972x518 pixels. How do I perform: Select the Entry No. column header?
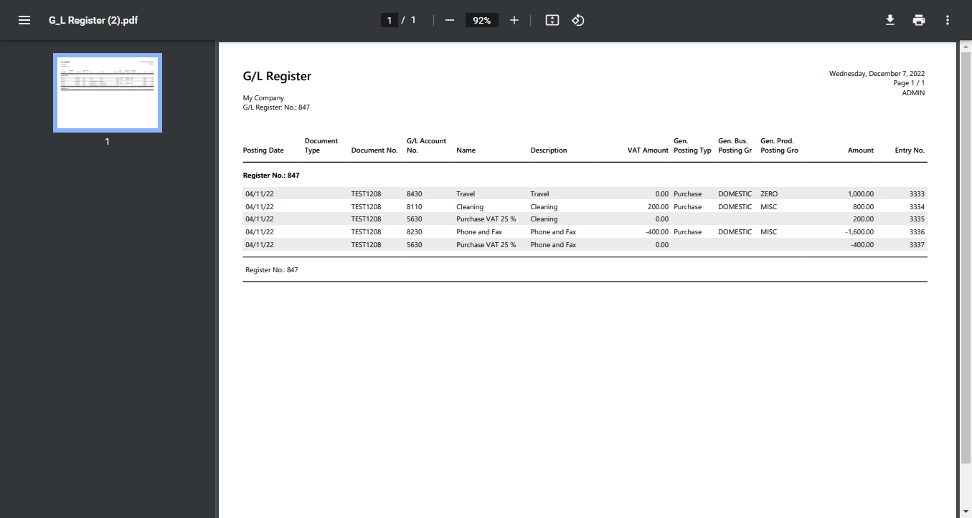coord(909,150)
